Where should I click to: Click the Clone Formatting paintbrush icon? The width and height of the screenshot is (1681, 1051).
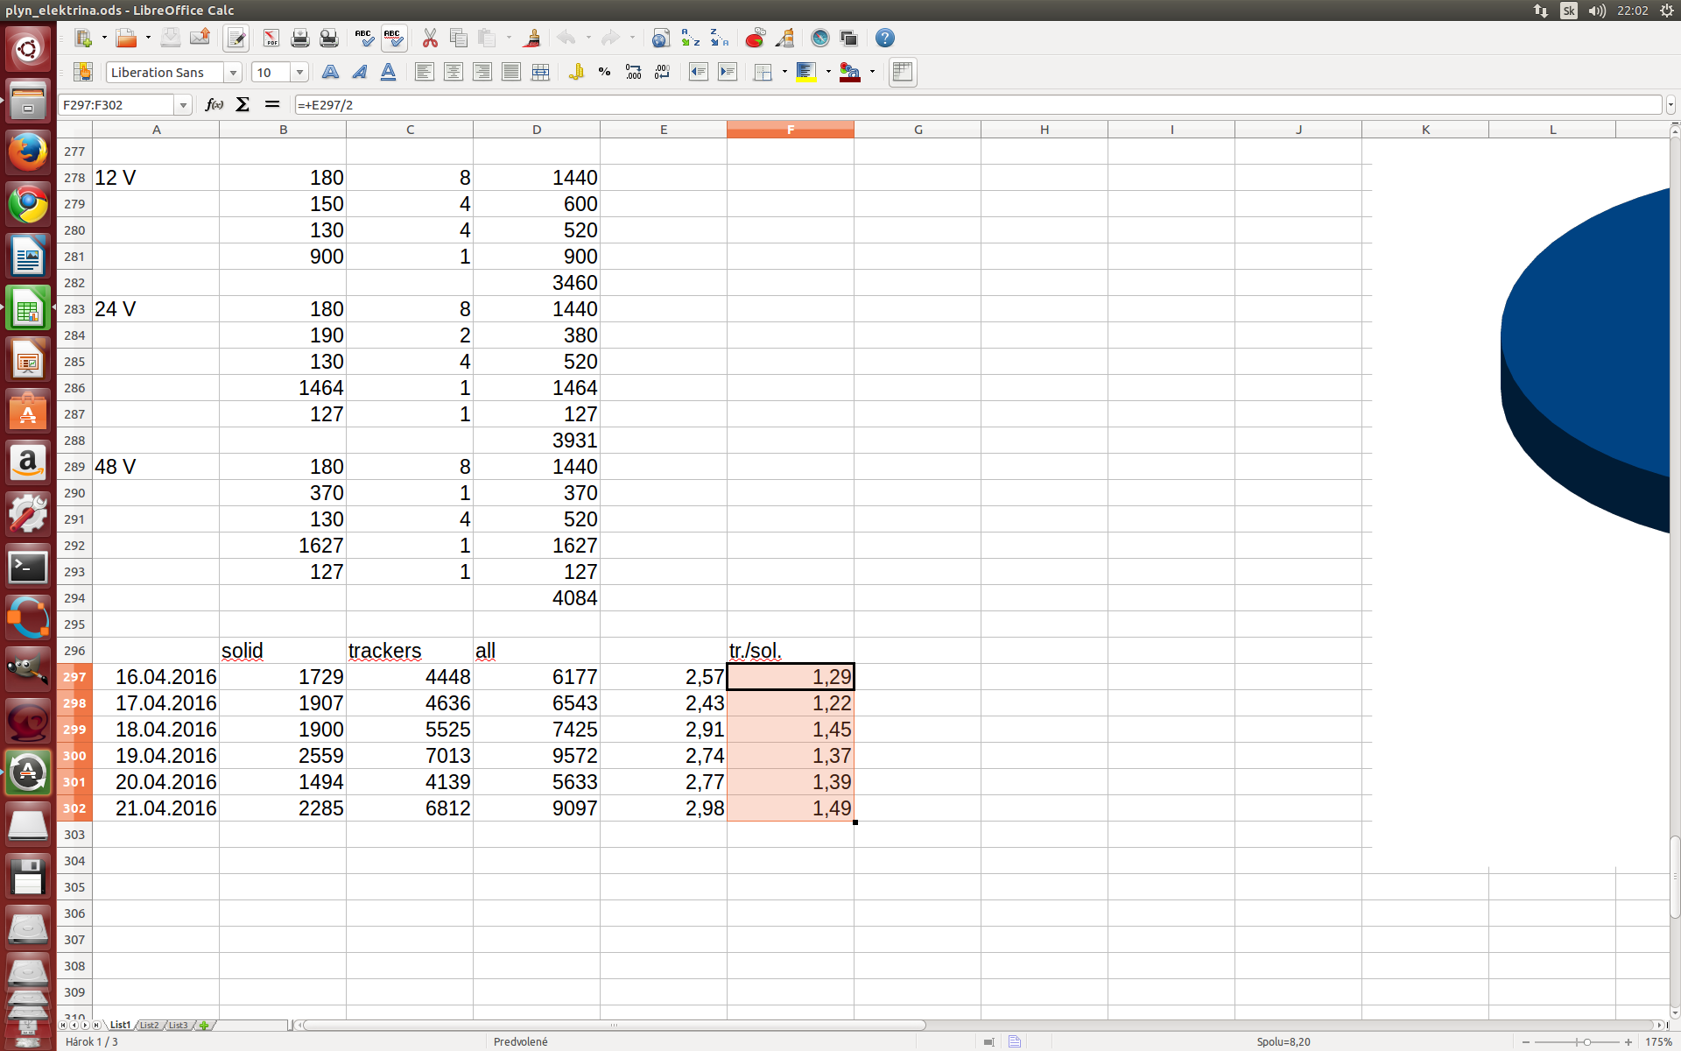pyautogui.click(x=531, y=39)
